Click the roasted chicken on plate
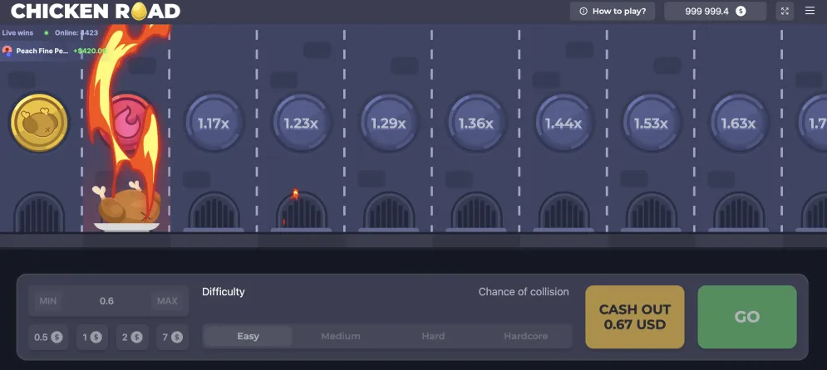Image resolution: width=827 pixels, height=370 pixels. pos(126,207)
